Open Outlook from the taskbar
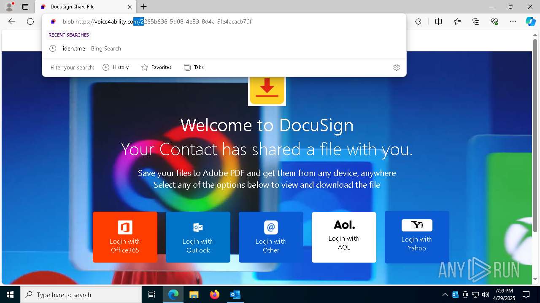This screenshot has width=540, height=303. coord(235,295)
